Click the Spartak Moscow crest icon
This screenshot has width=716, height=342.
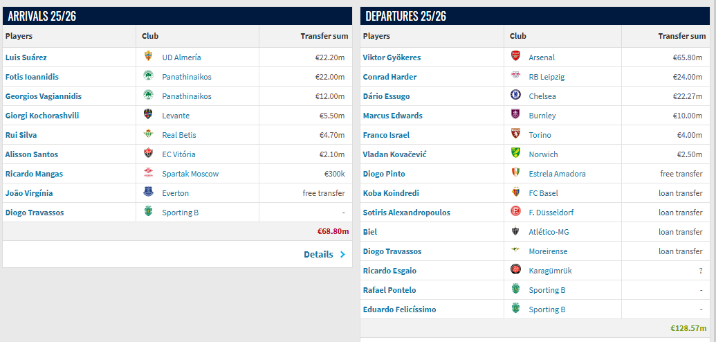point(148,173)
